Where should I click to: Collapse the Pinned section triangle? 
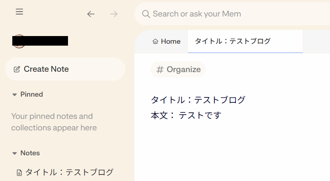15,94
